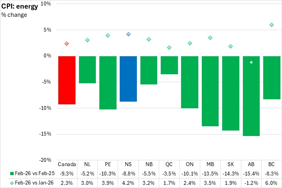Image resolution: width=282 pixels, height=188 pixels.
Task: Select the red Canada bar
Action: 67,80
